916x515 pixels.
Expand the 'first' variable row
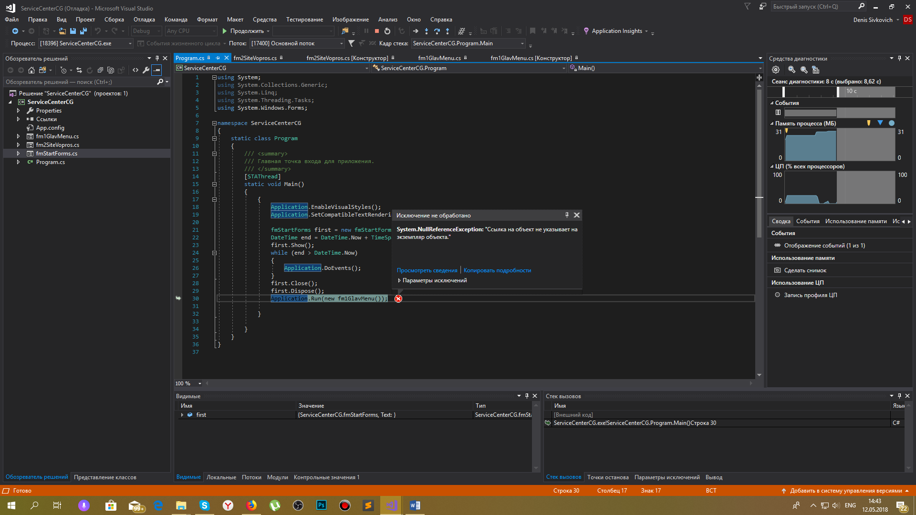click(x=182, y=415)
